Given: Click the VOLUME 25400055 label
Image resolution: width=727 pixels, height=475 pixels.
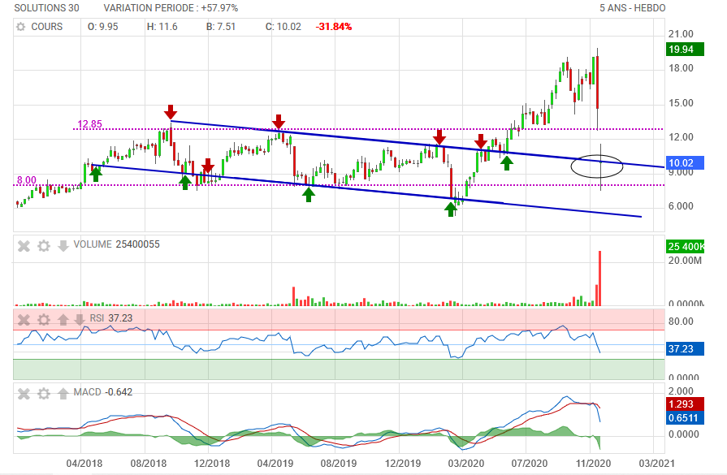Looking at the screenshot, I should [x=116, y=244].
